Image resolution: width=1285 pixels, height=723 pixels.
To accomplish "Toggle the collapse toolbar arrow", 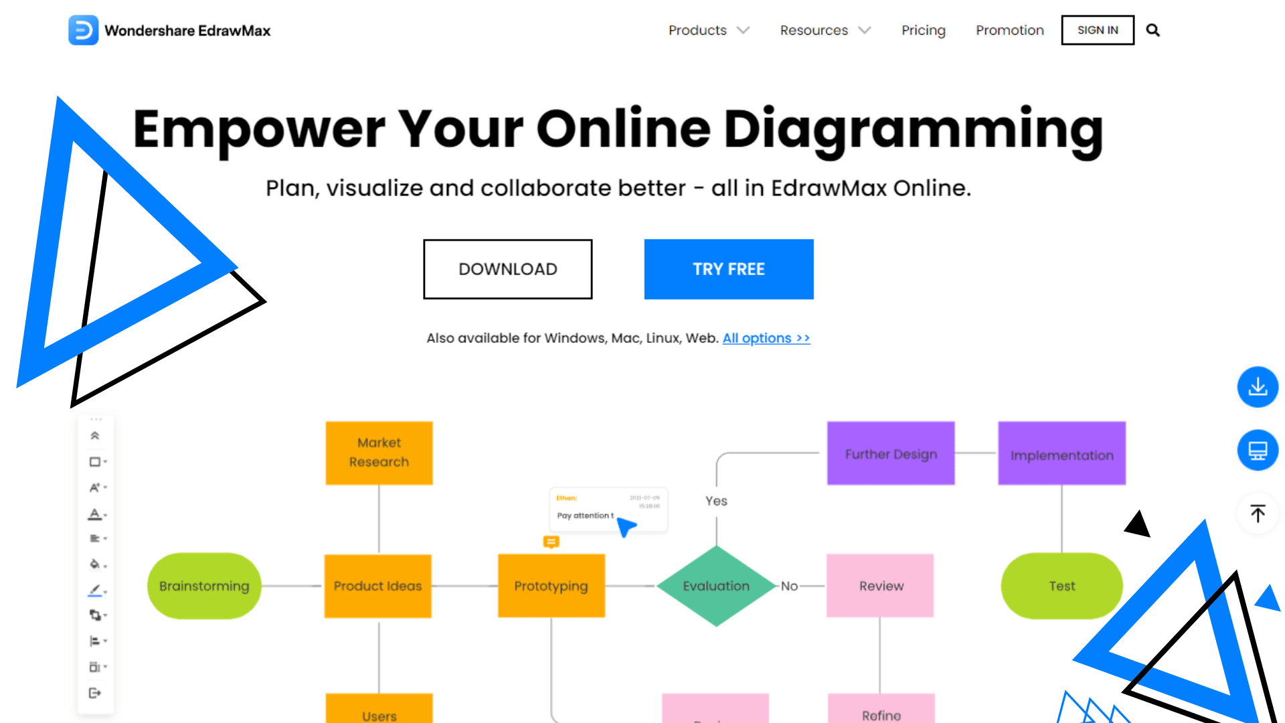I will point(95,436).
